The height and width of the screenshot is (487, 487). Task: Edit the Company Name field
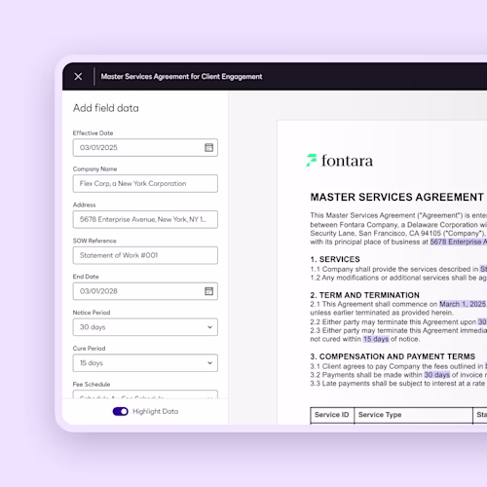(x=145, y=183)
